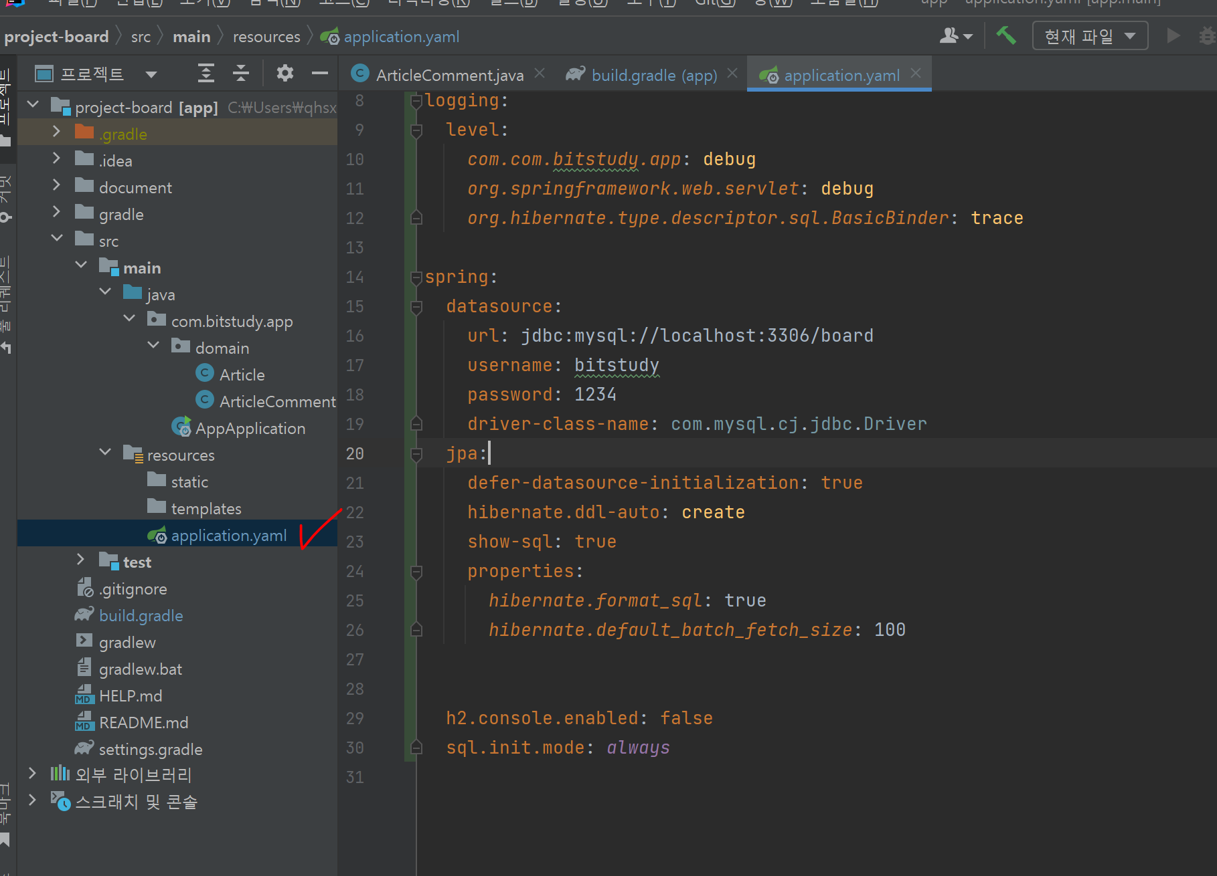Click the Debug bug icon
This screenshot has height=876, width=1217.
click(1208, 35)
